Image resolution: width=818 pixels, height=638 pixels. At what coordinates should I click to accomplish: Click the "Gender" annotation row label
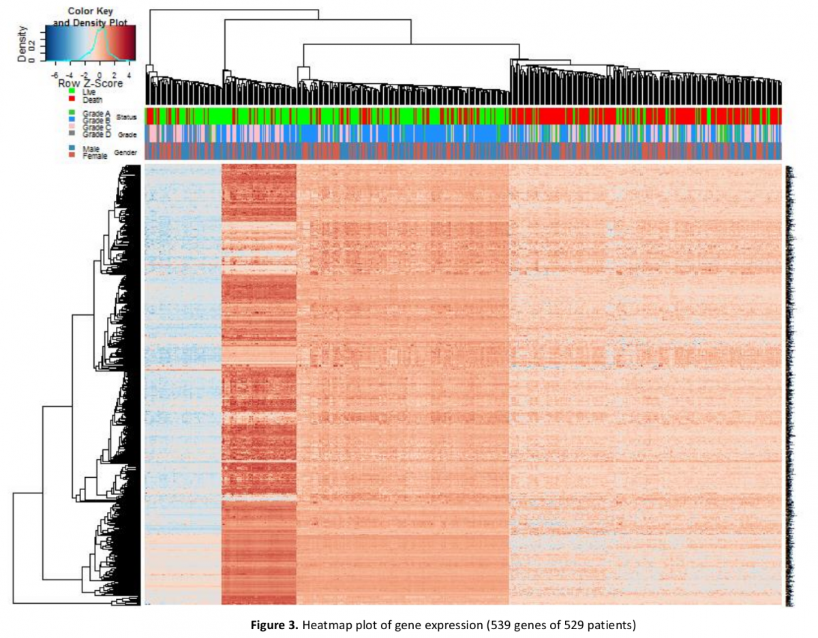(125, 153)
